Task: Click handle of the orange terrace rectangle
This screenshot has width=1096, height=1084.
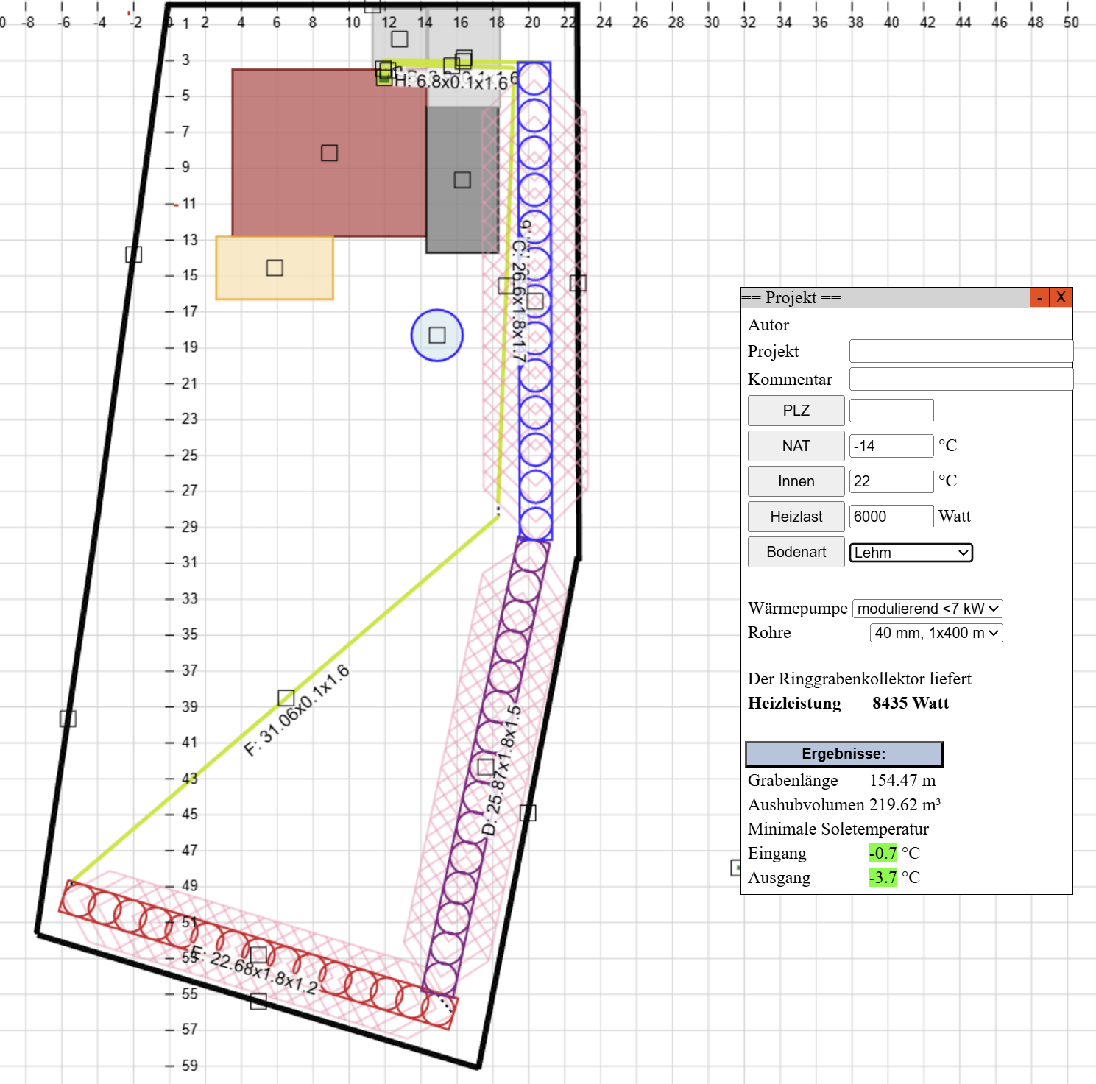Action: [x=275, y=268]
